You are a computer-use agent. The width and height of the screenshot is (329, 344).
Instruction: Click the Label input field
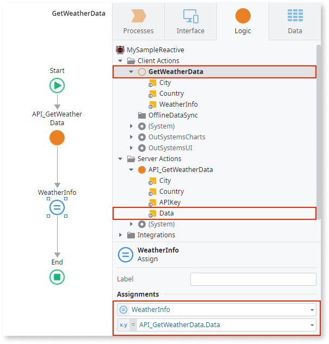[x=253, y=279]
